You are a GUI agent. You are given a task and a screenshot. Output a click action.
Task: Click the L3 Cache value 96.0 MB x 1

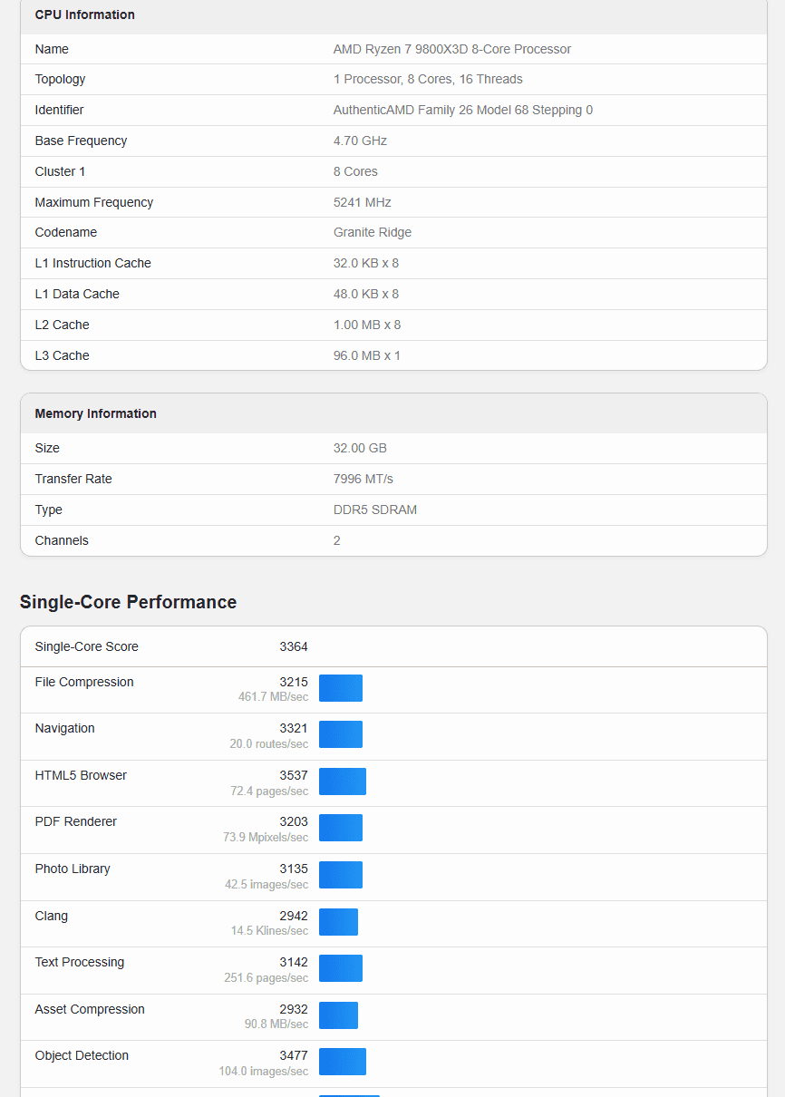(367, 355)
